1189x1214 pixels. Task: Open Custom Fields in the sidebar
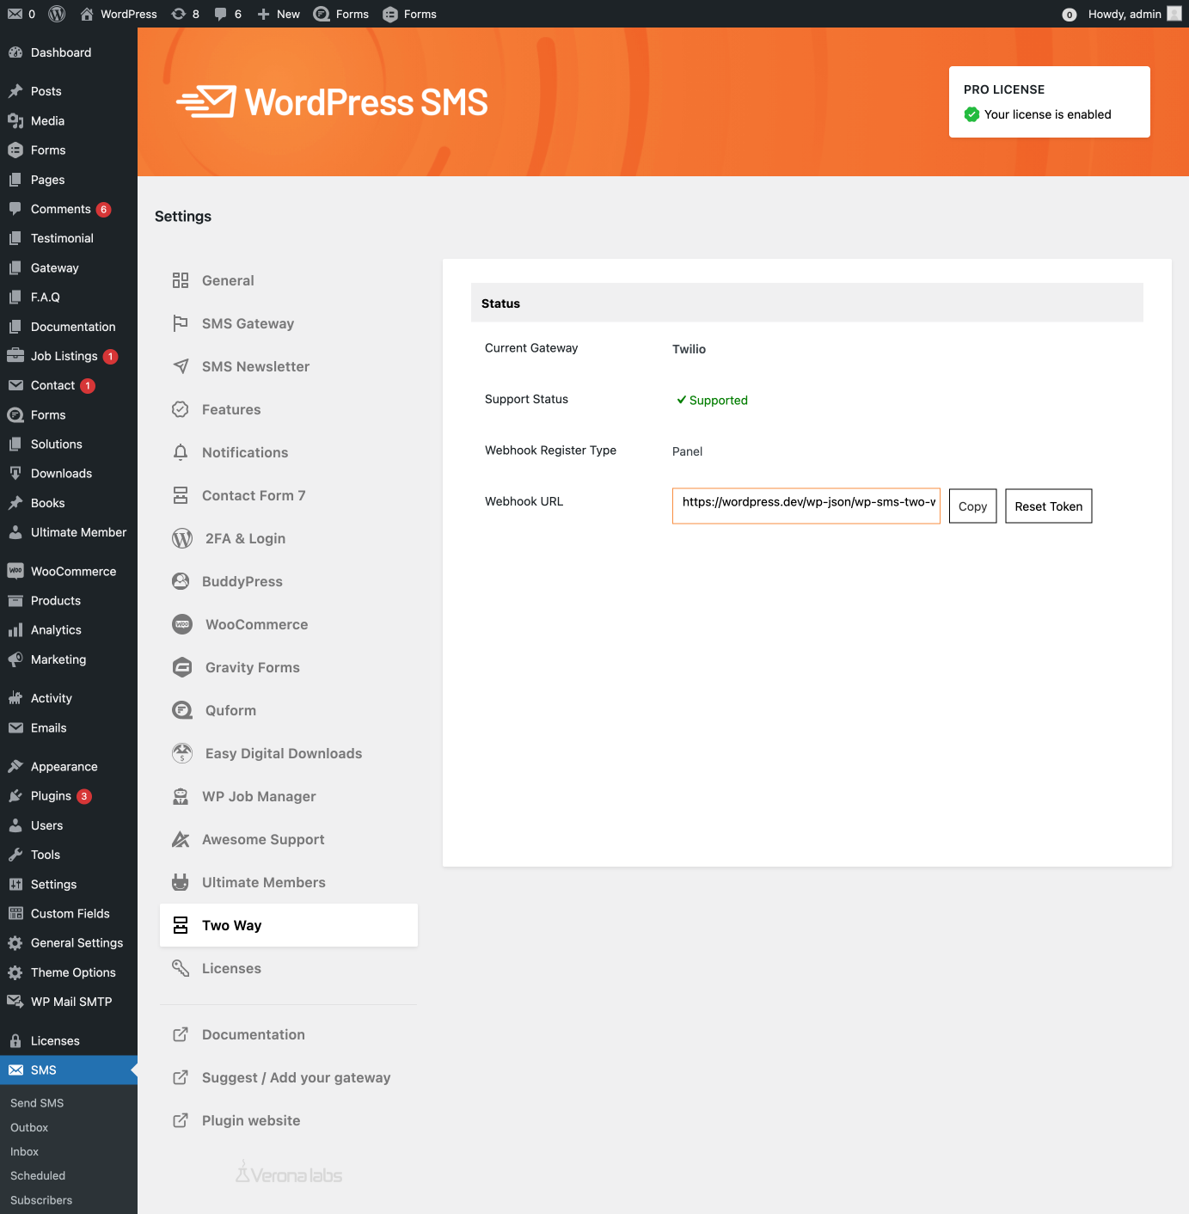coord(69,914)
